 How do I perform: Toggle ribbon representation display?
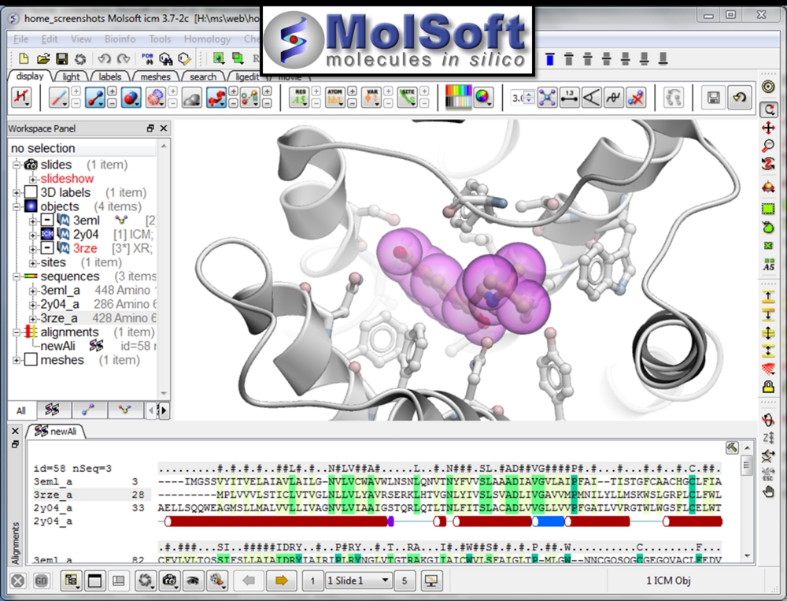[x=216, y=98]
